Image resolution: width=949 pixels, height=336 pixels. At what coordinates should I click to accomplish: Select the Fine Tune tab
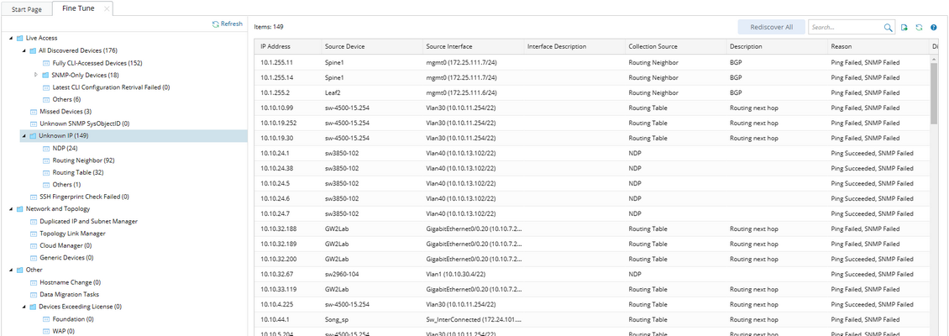tap(78, 8)
